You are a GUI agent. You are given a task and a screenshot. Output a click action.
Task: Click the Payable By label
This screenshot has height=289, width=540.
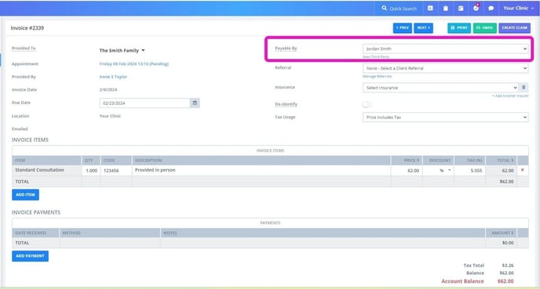coord(286,49)
